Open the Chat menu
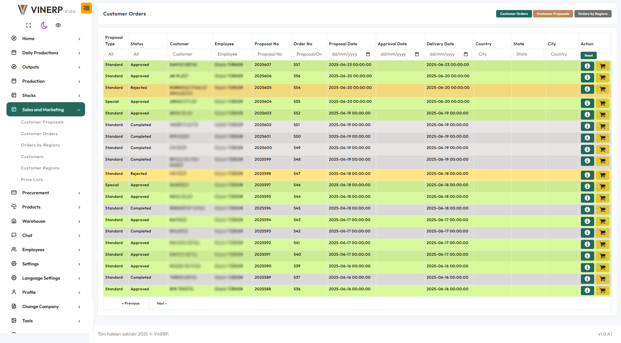The width and height of the screenshot is (621, 343). 46,235
